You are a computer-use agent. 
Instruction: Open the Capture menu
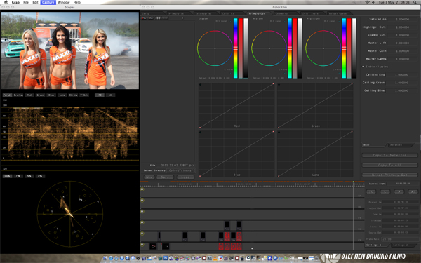[48, 2]
